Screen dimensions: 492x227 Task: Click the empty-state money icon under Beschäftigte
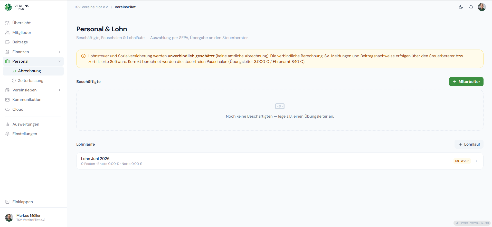coord(280,106)
